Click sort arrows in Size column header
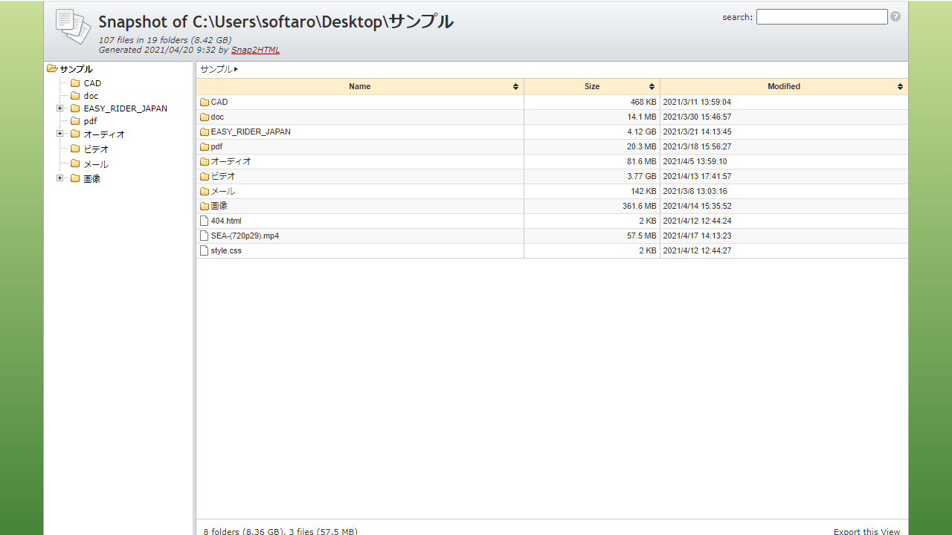 click(652, 87)
